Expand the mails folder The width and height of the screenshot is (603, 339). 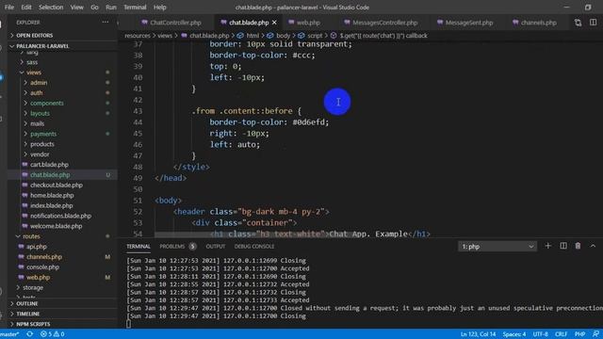[x=37, y=123]
